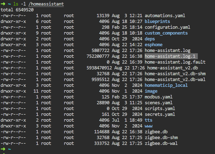Click the secrets.yaml filename
215x154 pixels.
pos(160,114)
